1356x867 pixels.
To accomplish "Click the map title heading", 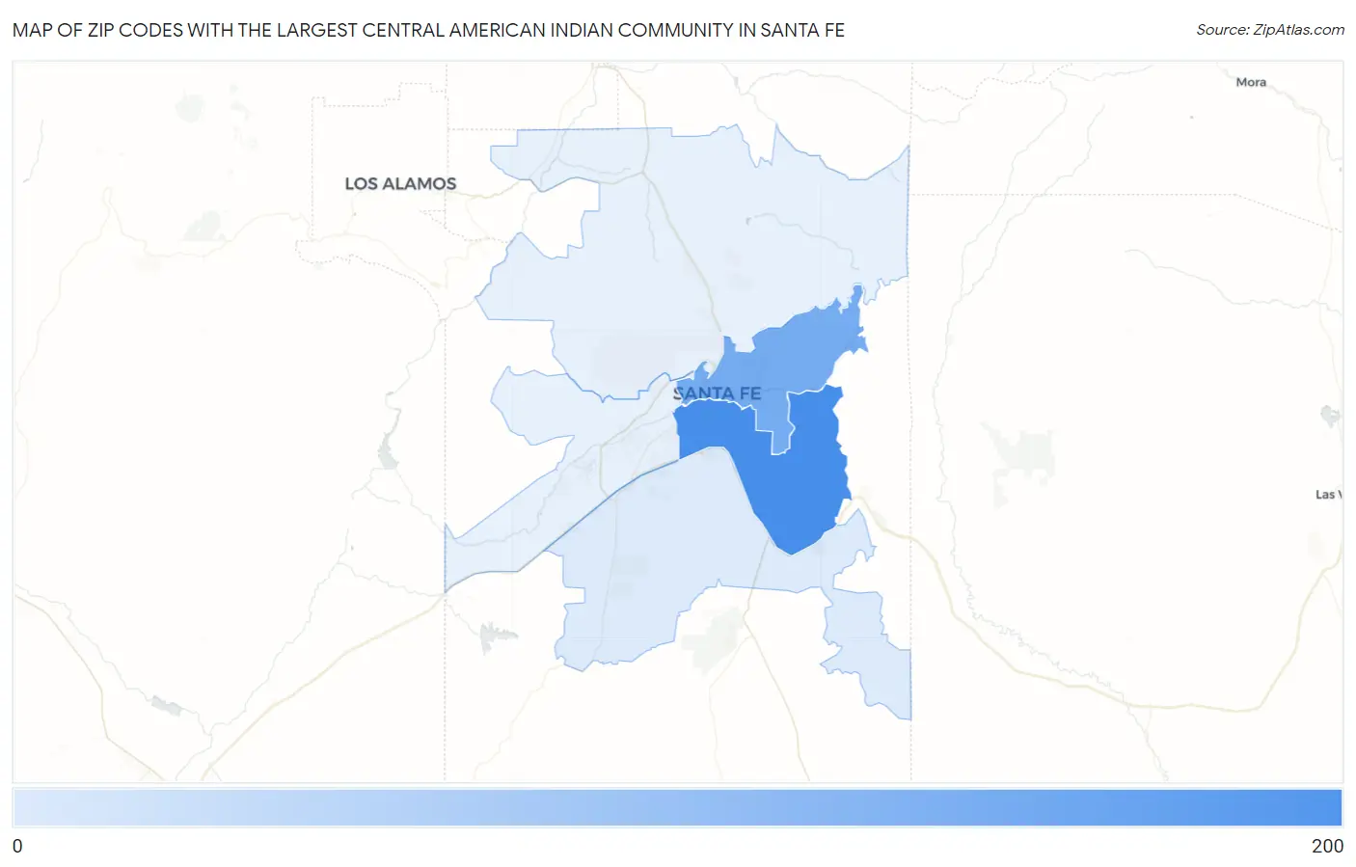I will [428, 30].
